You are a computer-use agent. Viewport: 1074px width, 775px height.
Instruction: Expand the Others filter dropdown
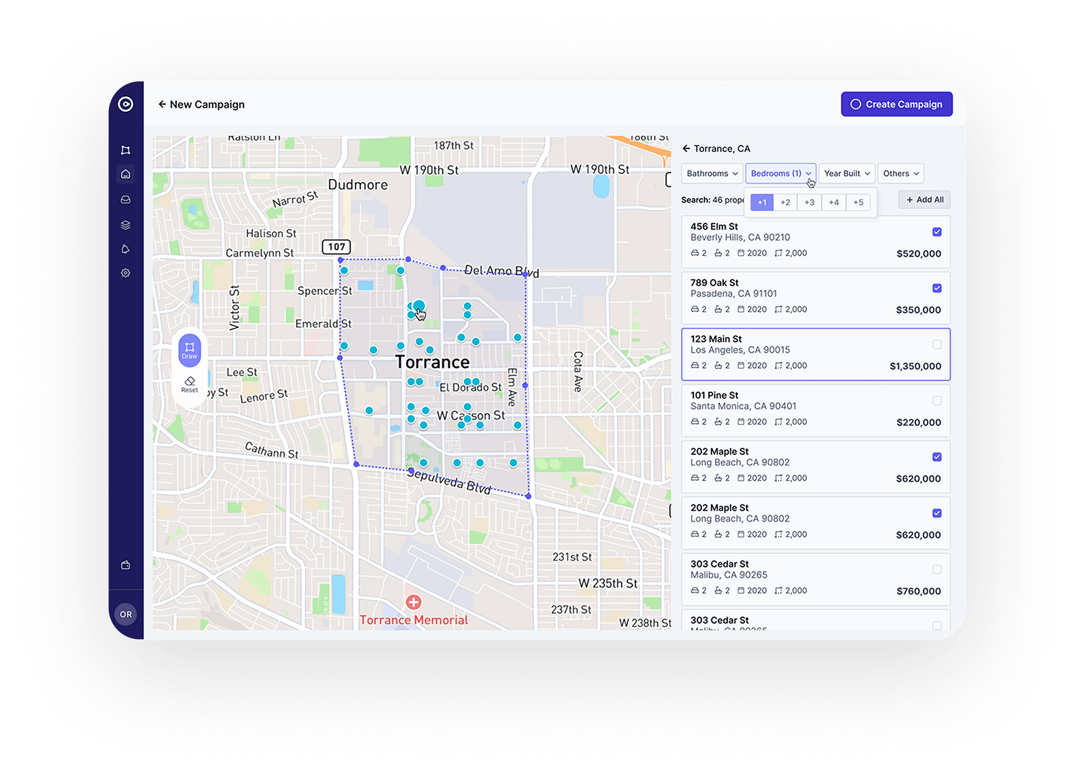pos(901,174)
